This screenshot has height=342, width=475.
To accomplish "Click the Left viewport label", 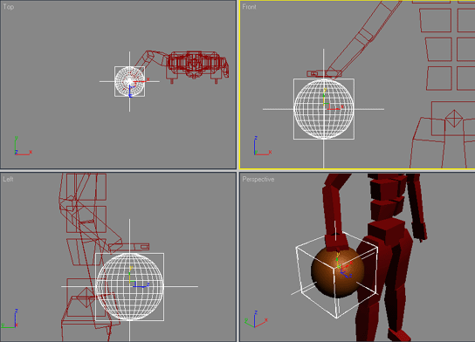I will point(8,179).
